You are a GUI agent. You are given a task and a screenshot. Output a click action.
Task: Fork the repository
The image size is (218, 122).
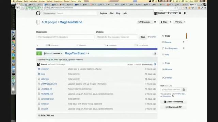tap(178, 22)
